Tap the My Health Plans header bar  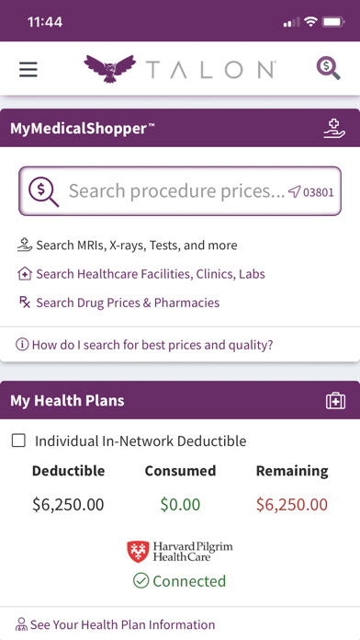[x=180, y=400]
